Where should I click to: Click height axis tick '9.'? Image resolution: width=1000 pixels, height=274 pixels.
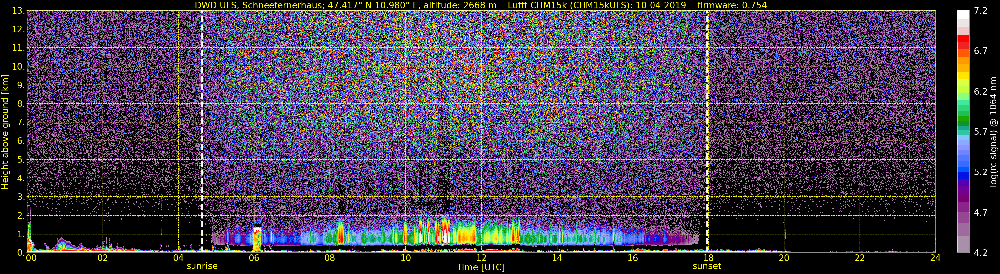(x=20, y=85)
